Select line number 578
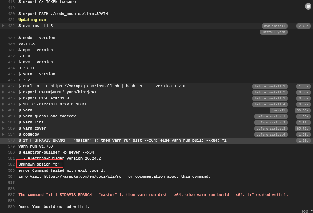This screenshot has width=313, height=213. tap(11, 140)
